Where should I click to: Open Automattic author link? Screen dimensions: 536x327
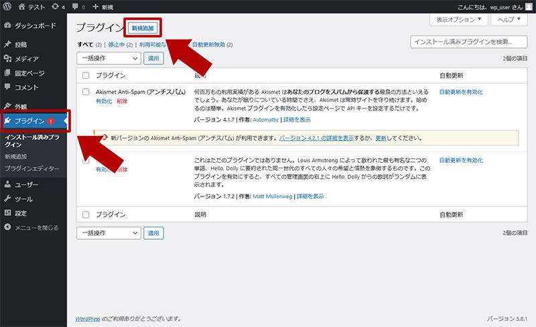(266, 120)
